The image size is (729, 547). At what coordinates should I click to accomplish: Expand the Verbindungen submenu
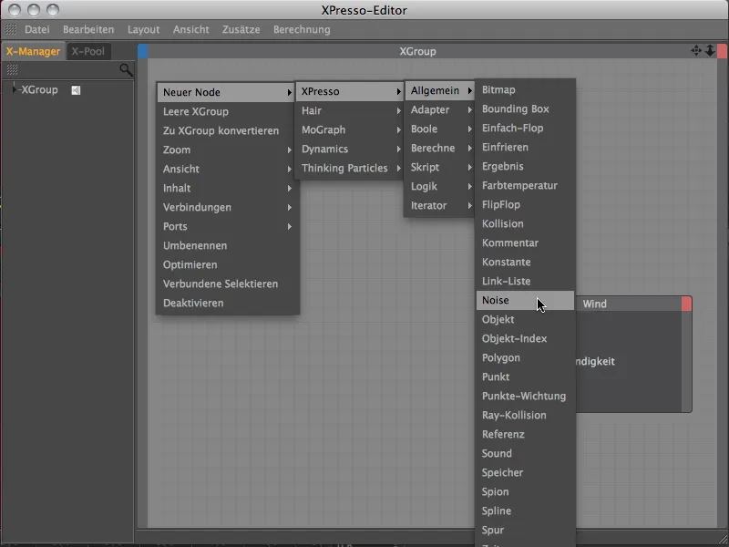coord(227,207)
